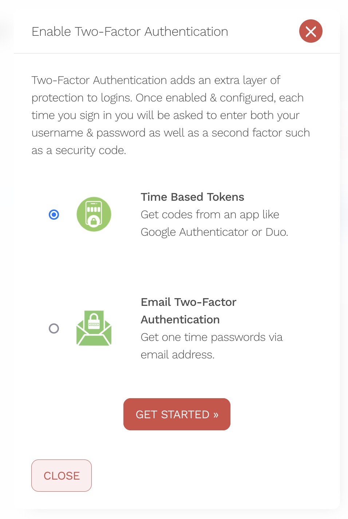Click the padlock on the phone icon
Screen dimensions: 348x519
(x=94, y=221)
